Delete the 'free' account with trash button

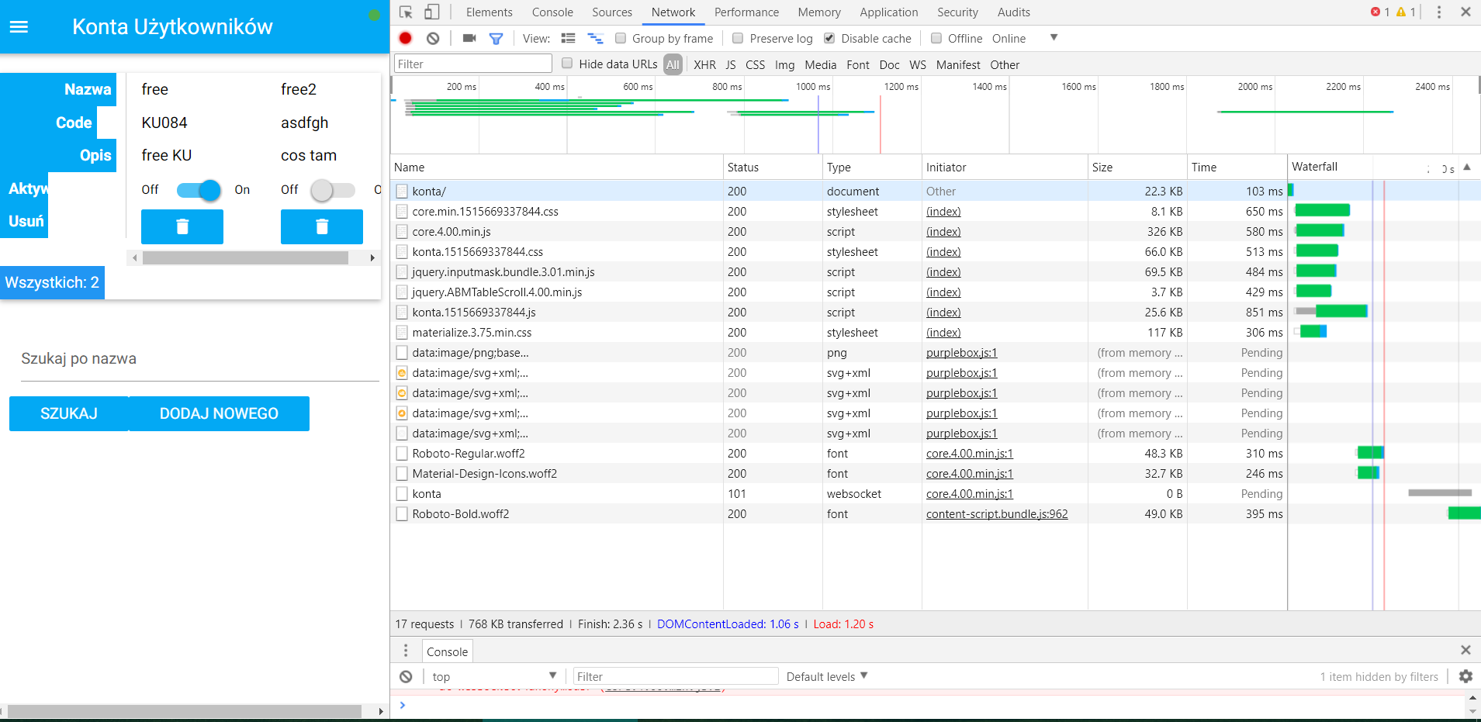pyautogui.click(x=182, y=226)
